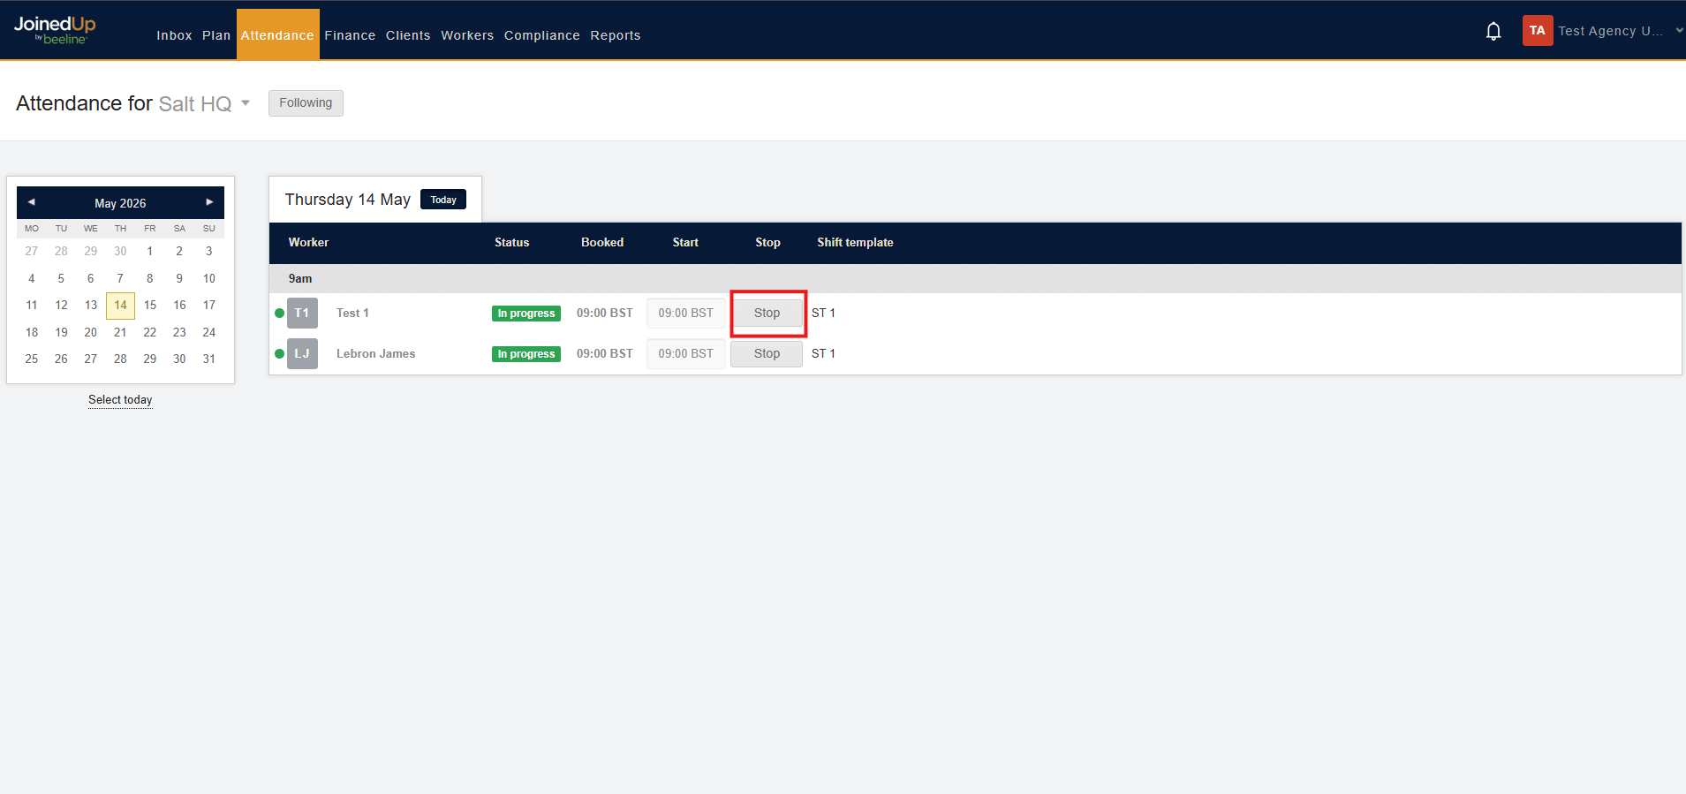This screenshot has height=794, width=1686.
Task: Click the JoinedUp by beeline logo
Action: [x=55, y=30]
